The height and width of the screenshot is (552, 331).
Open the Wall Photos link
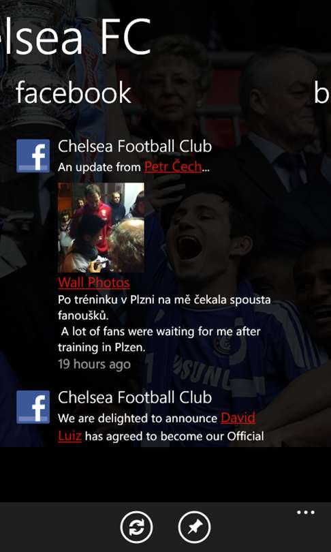coord(94,282)
